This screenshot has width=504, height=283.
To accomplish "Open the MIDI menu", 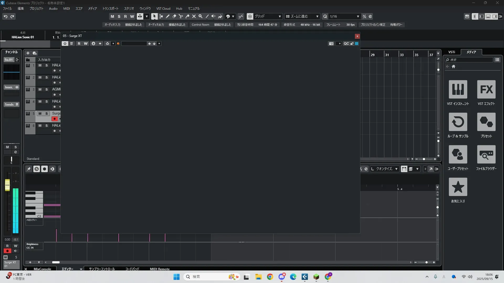I will [66, 8].
